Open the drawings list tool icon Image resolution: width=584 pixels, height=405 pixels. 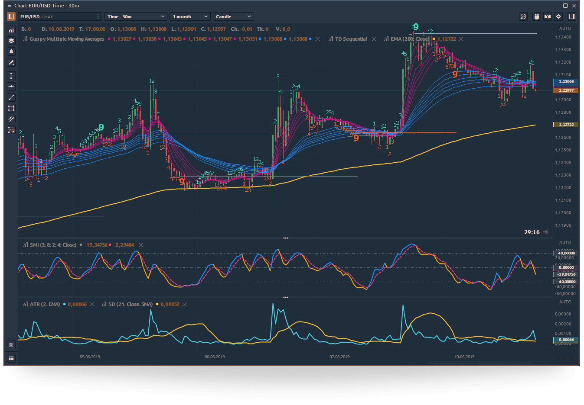pyautogui.click(x=11, y=130)
